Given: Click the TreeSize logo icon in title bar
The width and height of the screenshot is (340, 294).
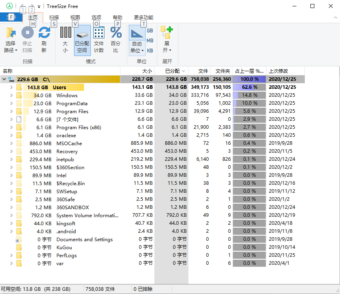Looking at the screenshot, I should 9,6.
